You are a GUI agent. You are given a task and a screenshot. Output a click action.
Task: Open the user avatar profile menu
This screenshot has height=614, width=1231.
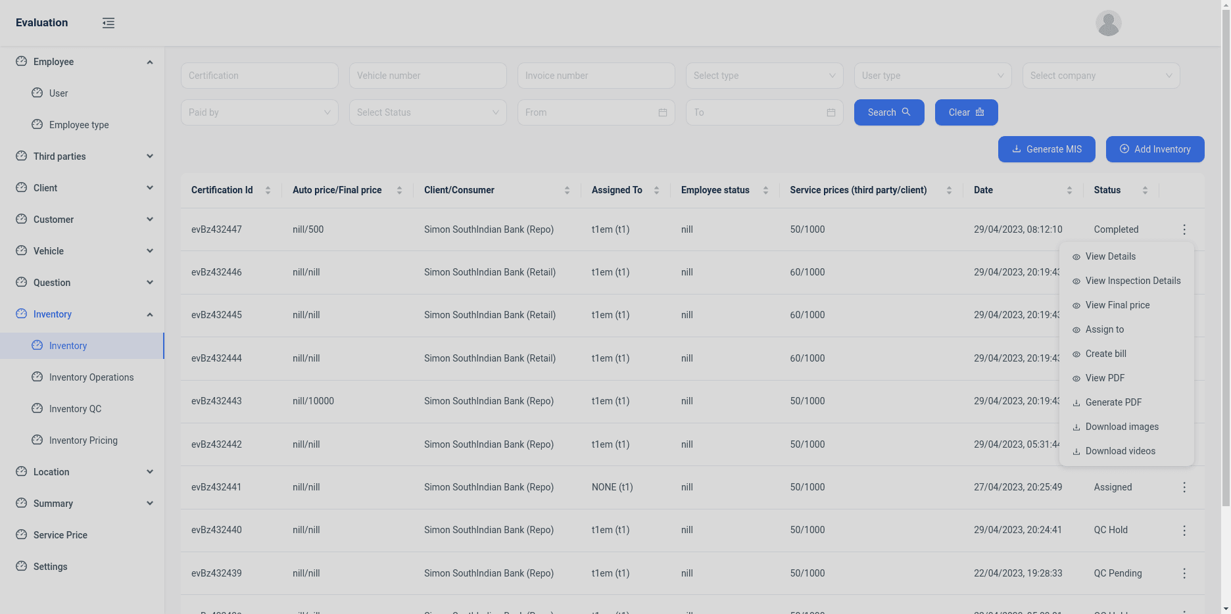click(1108, 23)
